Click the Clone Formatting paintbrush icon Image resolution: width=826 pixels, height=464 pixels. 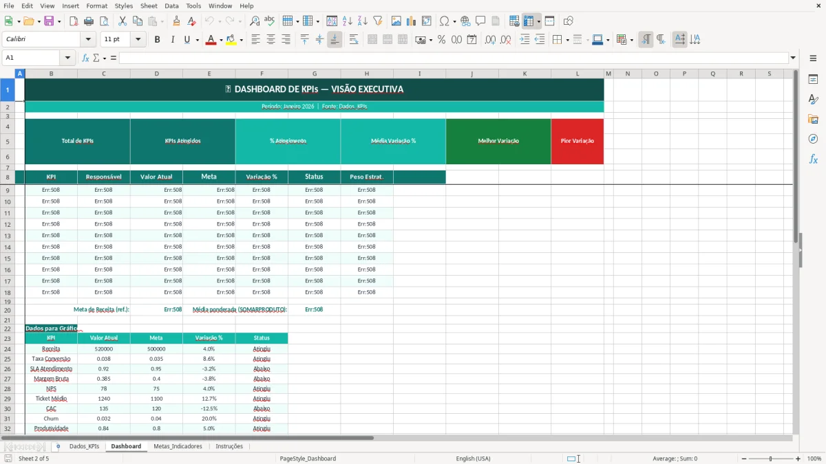pos(177,21)
